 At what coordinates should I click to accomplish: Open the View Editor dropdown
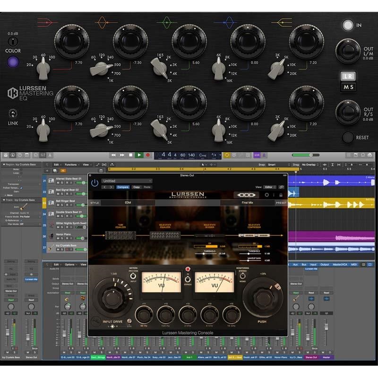(269, 187)
